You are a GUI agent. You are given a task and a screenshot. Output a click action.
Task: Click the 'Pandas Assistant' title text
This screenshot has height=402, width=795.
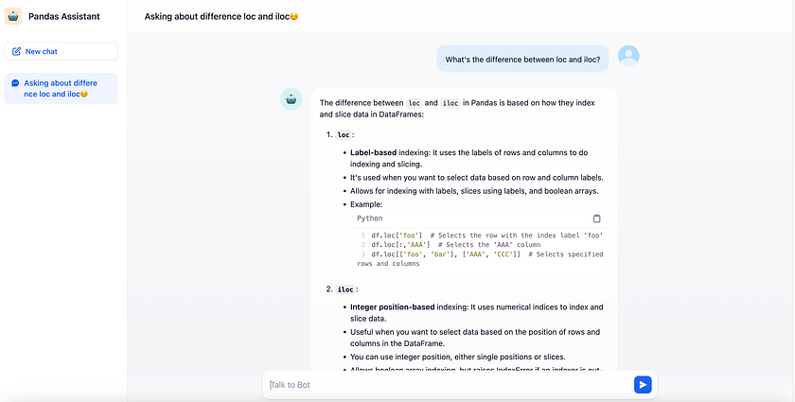[x=64, y=16]
